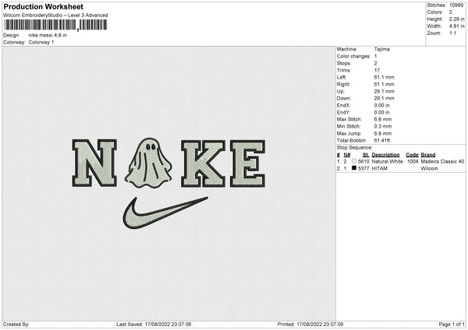Viewport: 468px width, 330px height.
Task: Click the Machine value Tajima
Action: coord(381,49)
